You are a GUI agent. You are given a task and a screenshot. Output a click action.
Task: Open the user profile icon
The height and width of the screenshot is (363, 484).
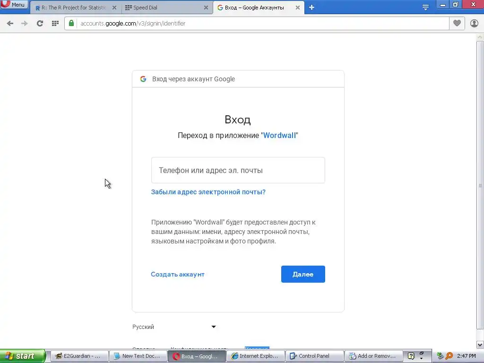(x=474, y=23)
